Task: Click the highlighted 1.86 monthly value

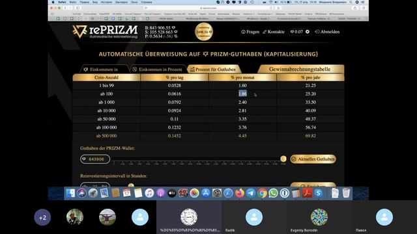Action: 242,94
